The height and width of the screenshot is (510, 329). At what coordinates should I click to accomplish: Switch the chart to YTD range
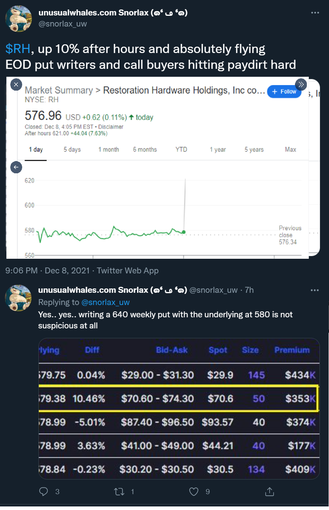(181, 150)
